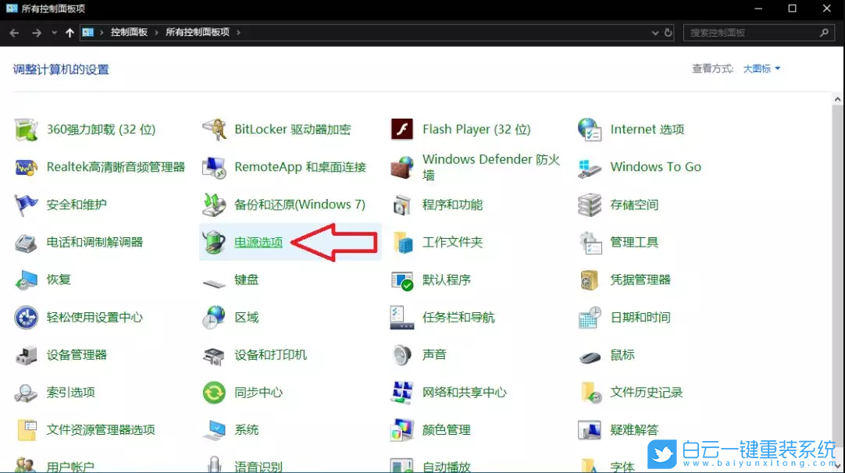Image resolution: width=845 pixels, height=473 pixels.
Task: Expand the 大图标 view mode dropdown
Action: point(761,69)
